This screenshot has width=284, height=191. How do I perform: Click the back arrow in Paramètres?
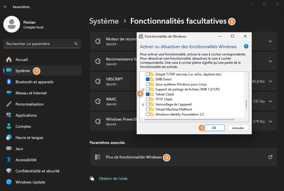5,7
